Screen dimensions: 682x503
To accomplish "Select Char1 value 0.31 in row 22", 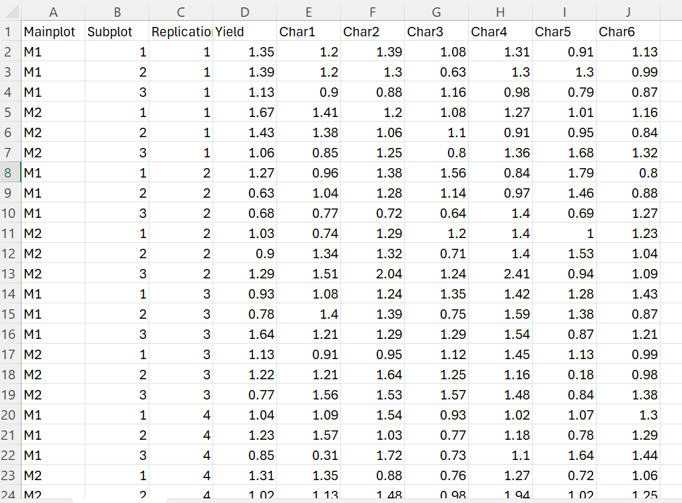I will point(309,455).
